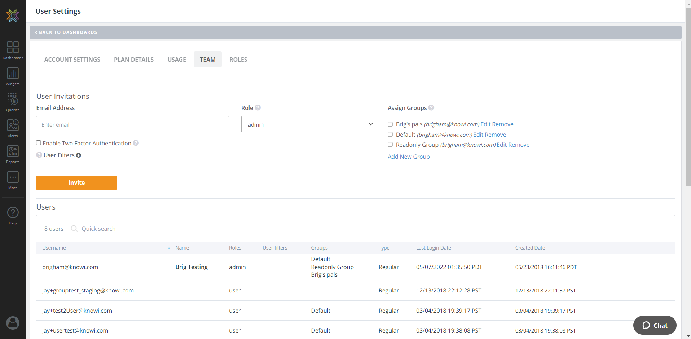This screenshot has height=339, width=691.
Task: Open the user profile avatar icon
Action: (x=13, y=323)
